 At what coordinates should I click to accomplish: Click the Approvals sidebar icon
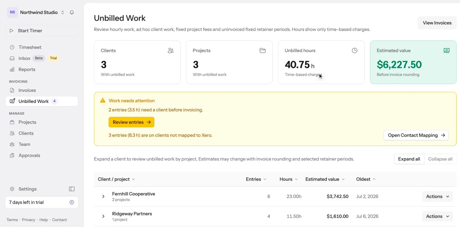(12, 155)
